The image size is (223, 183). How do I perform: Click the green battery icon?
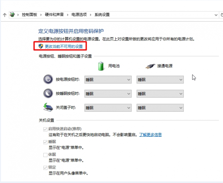pyautogui.click(x=101, y=66)
